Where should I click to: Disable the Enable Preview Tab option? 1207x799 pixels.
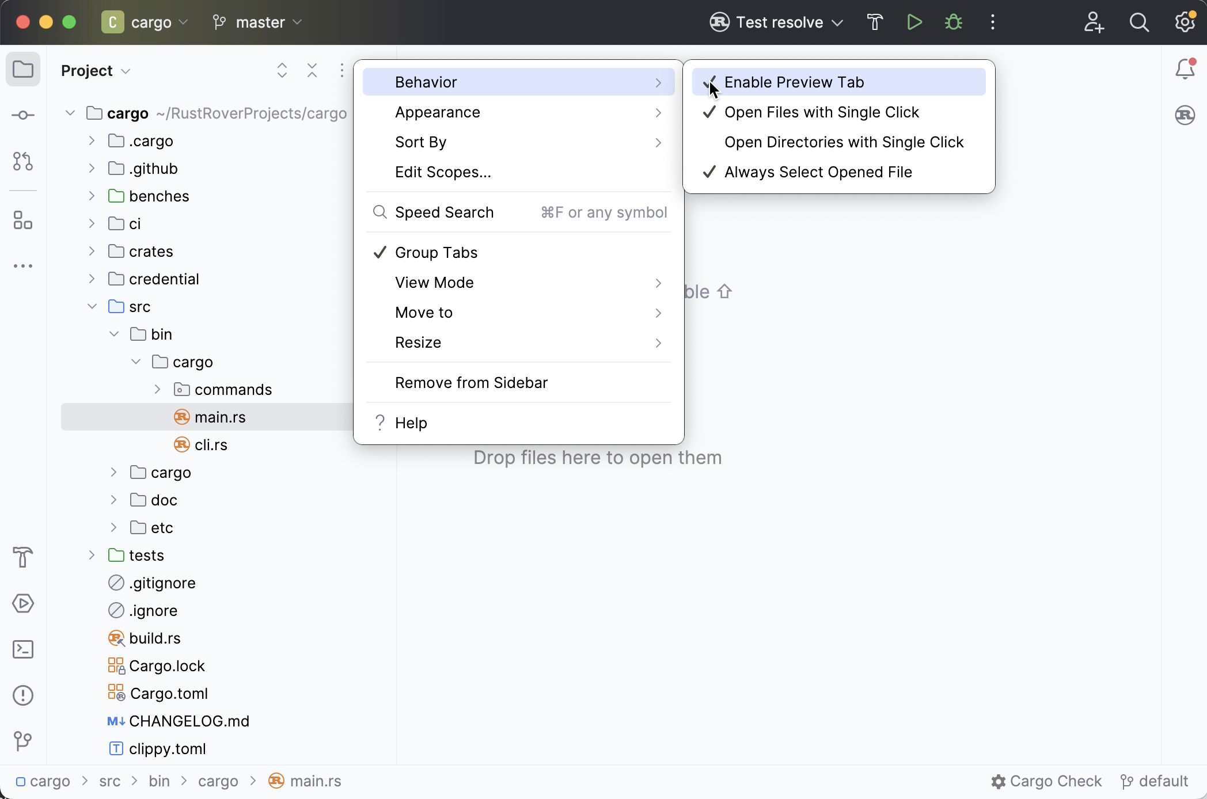point(795,82)
